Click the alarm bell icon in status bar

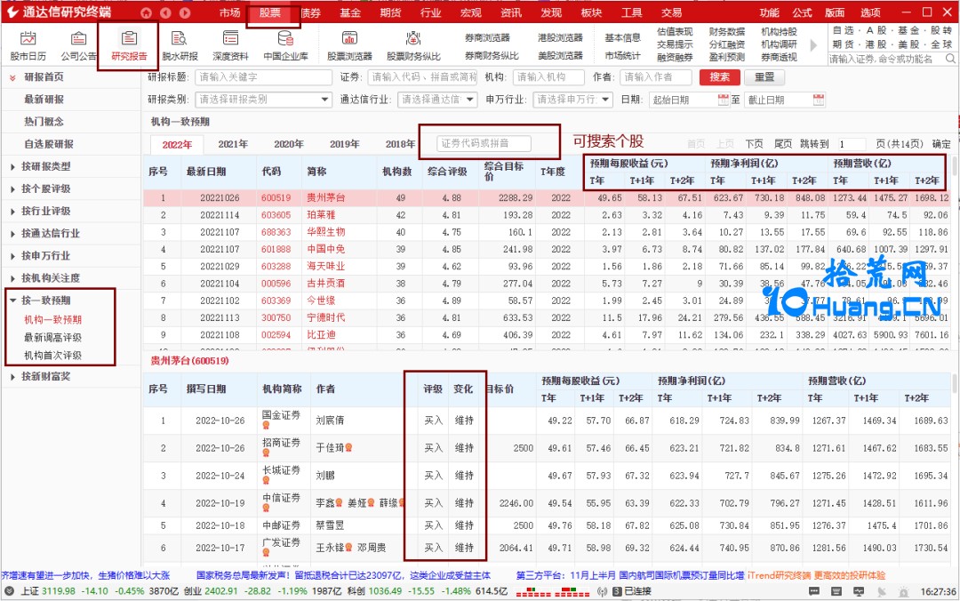click(903, 591)
